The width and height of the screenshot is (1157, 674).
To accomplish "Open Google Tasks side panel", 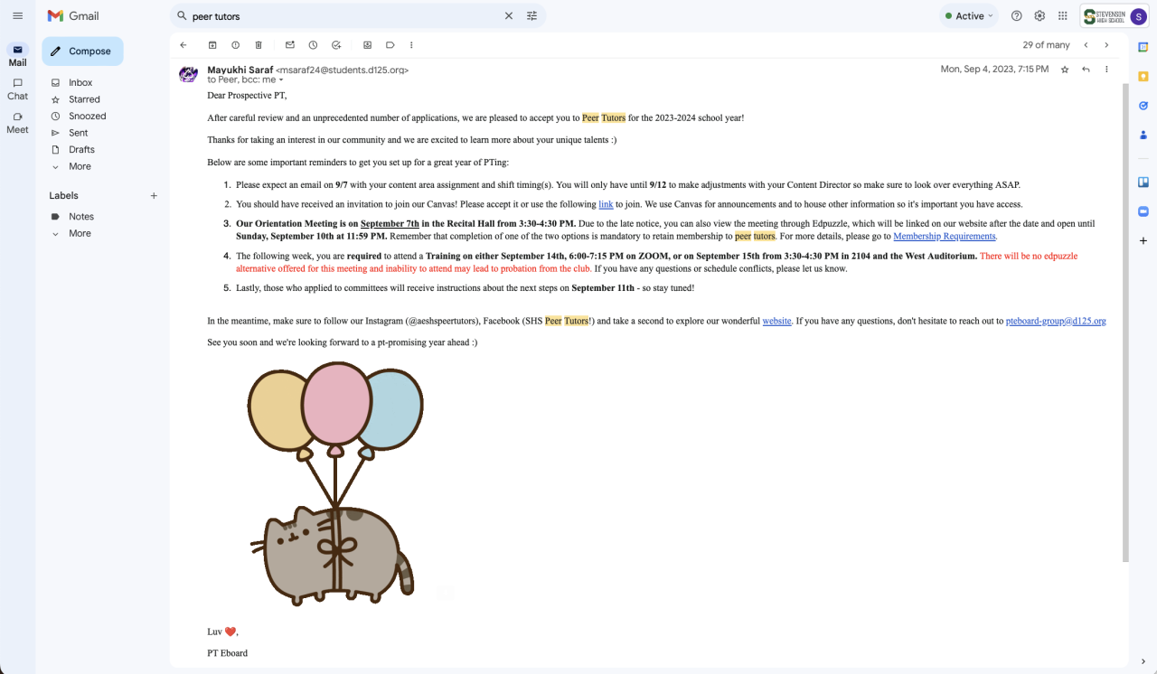I will point(1143,106).
